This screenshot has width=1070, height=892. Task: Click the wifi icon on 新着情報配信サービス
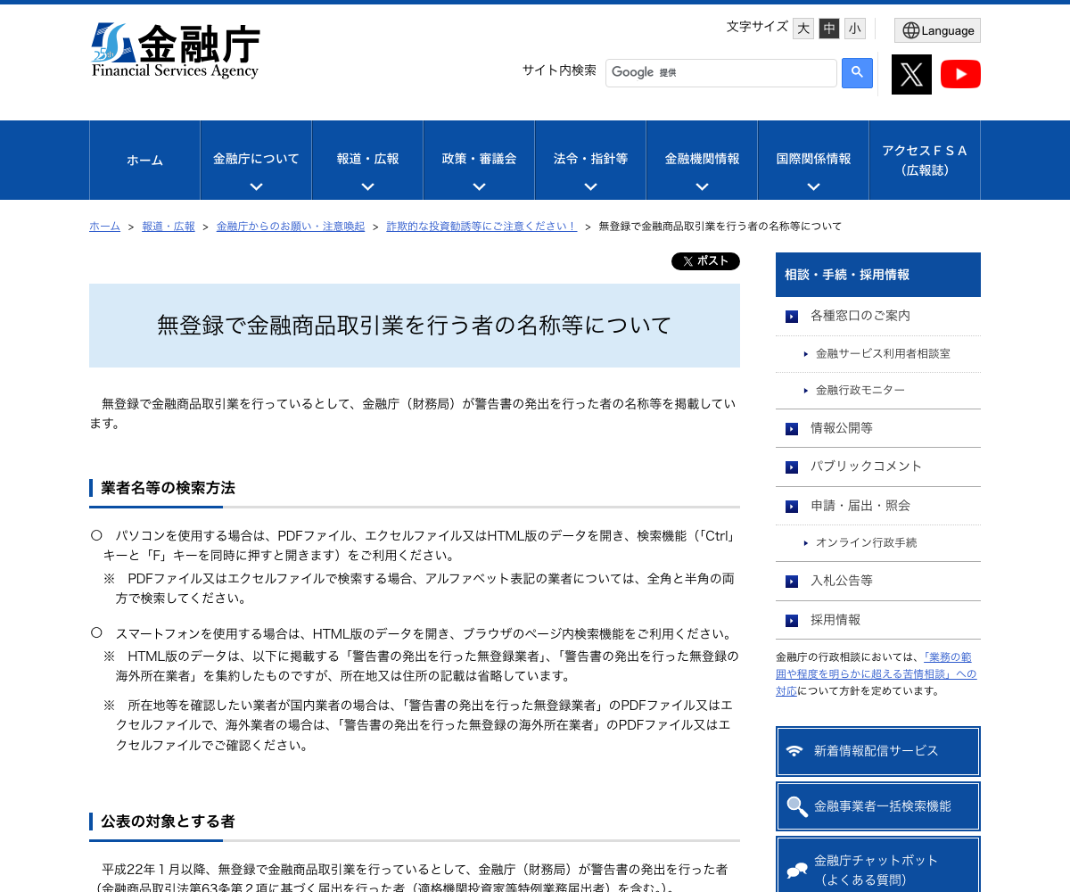tap(794, 751)
